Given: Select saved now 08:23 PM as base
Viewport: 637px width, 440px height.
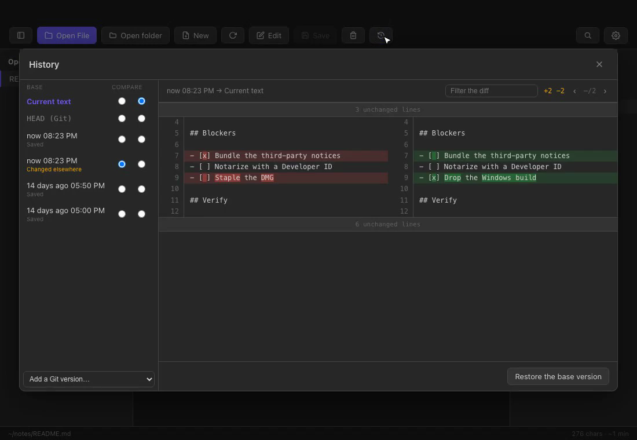Looking at the screenshot, I should tap(122, 139).
